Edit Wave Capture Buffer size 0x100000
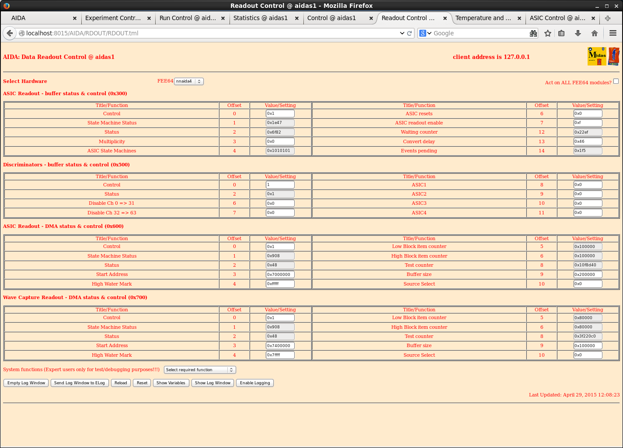 pos(588,346)
